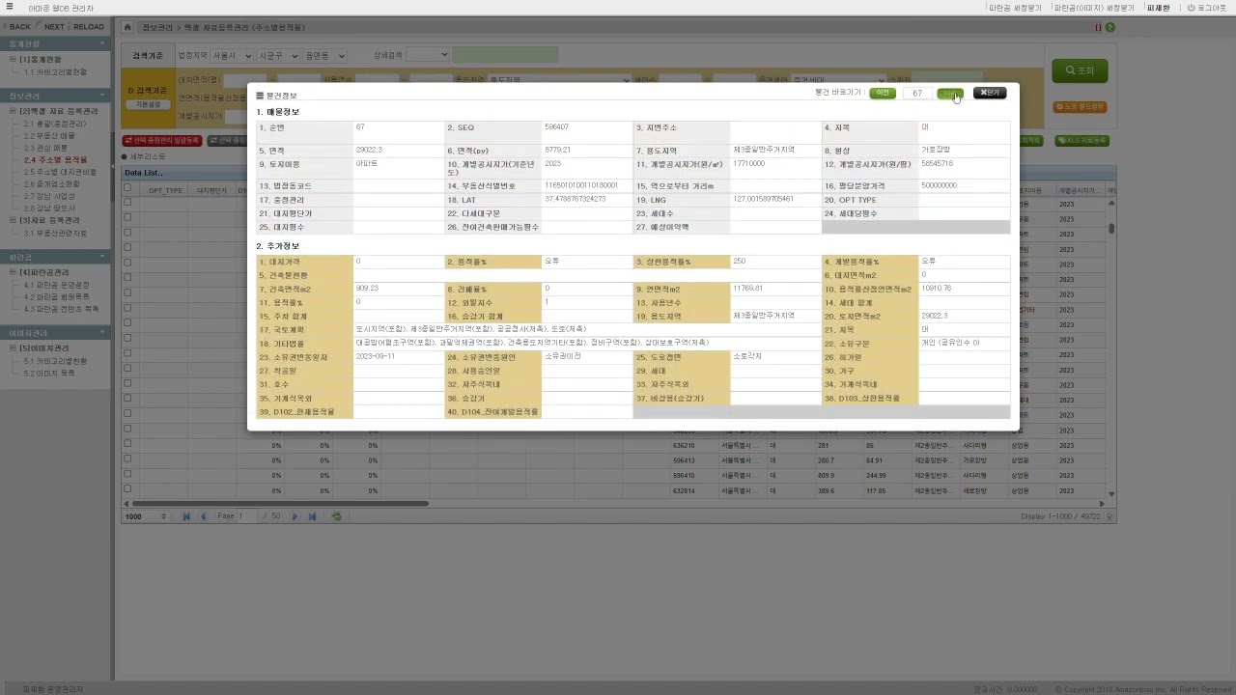Open the 시군구 district dropdown
Viewport: 1236px width, 695px height.
point(277,56)
